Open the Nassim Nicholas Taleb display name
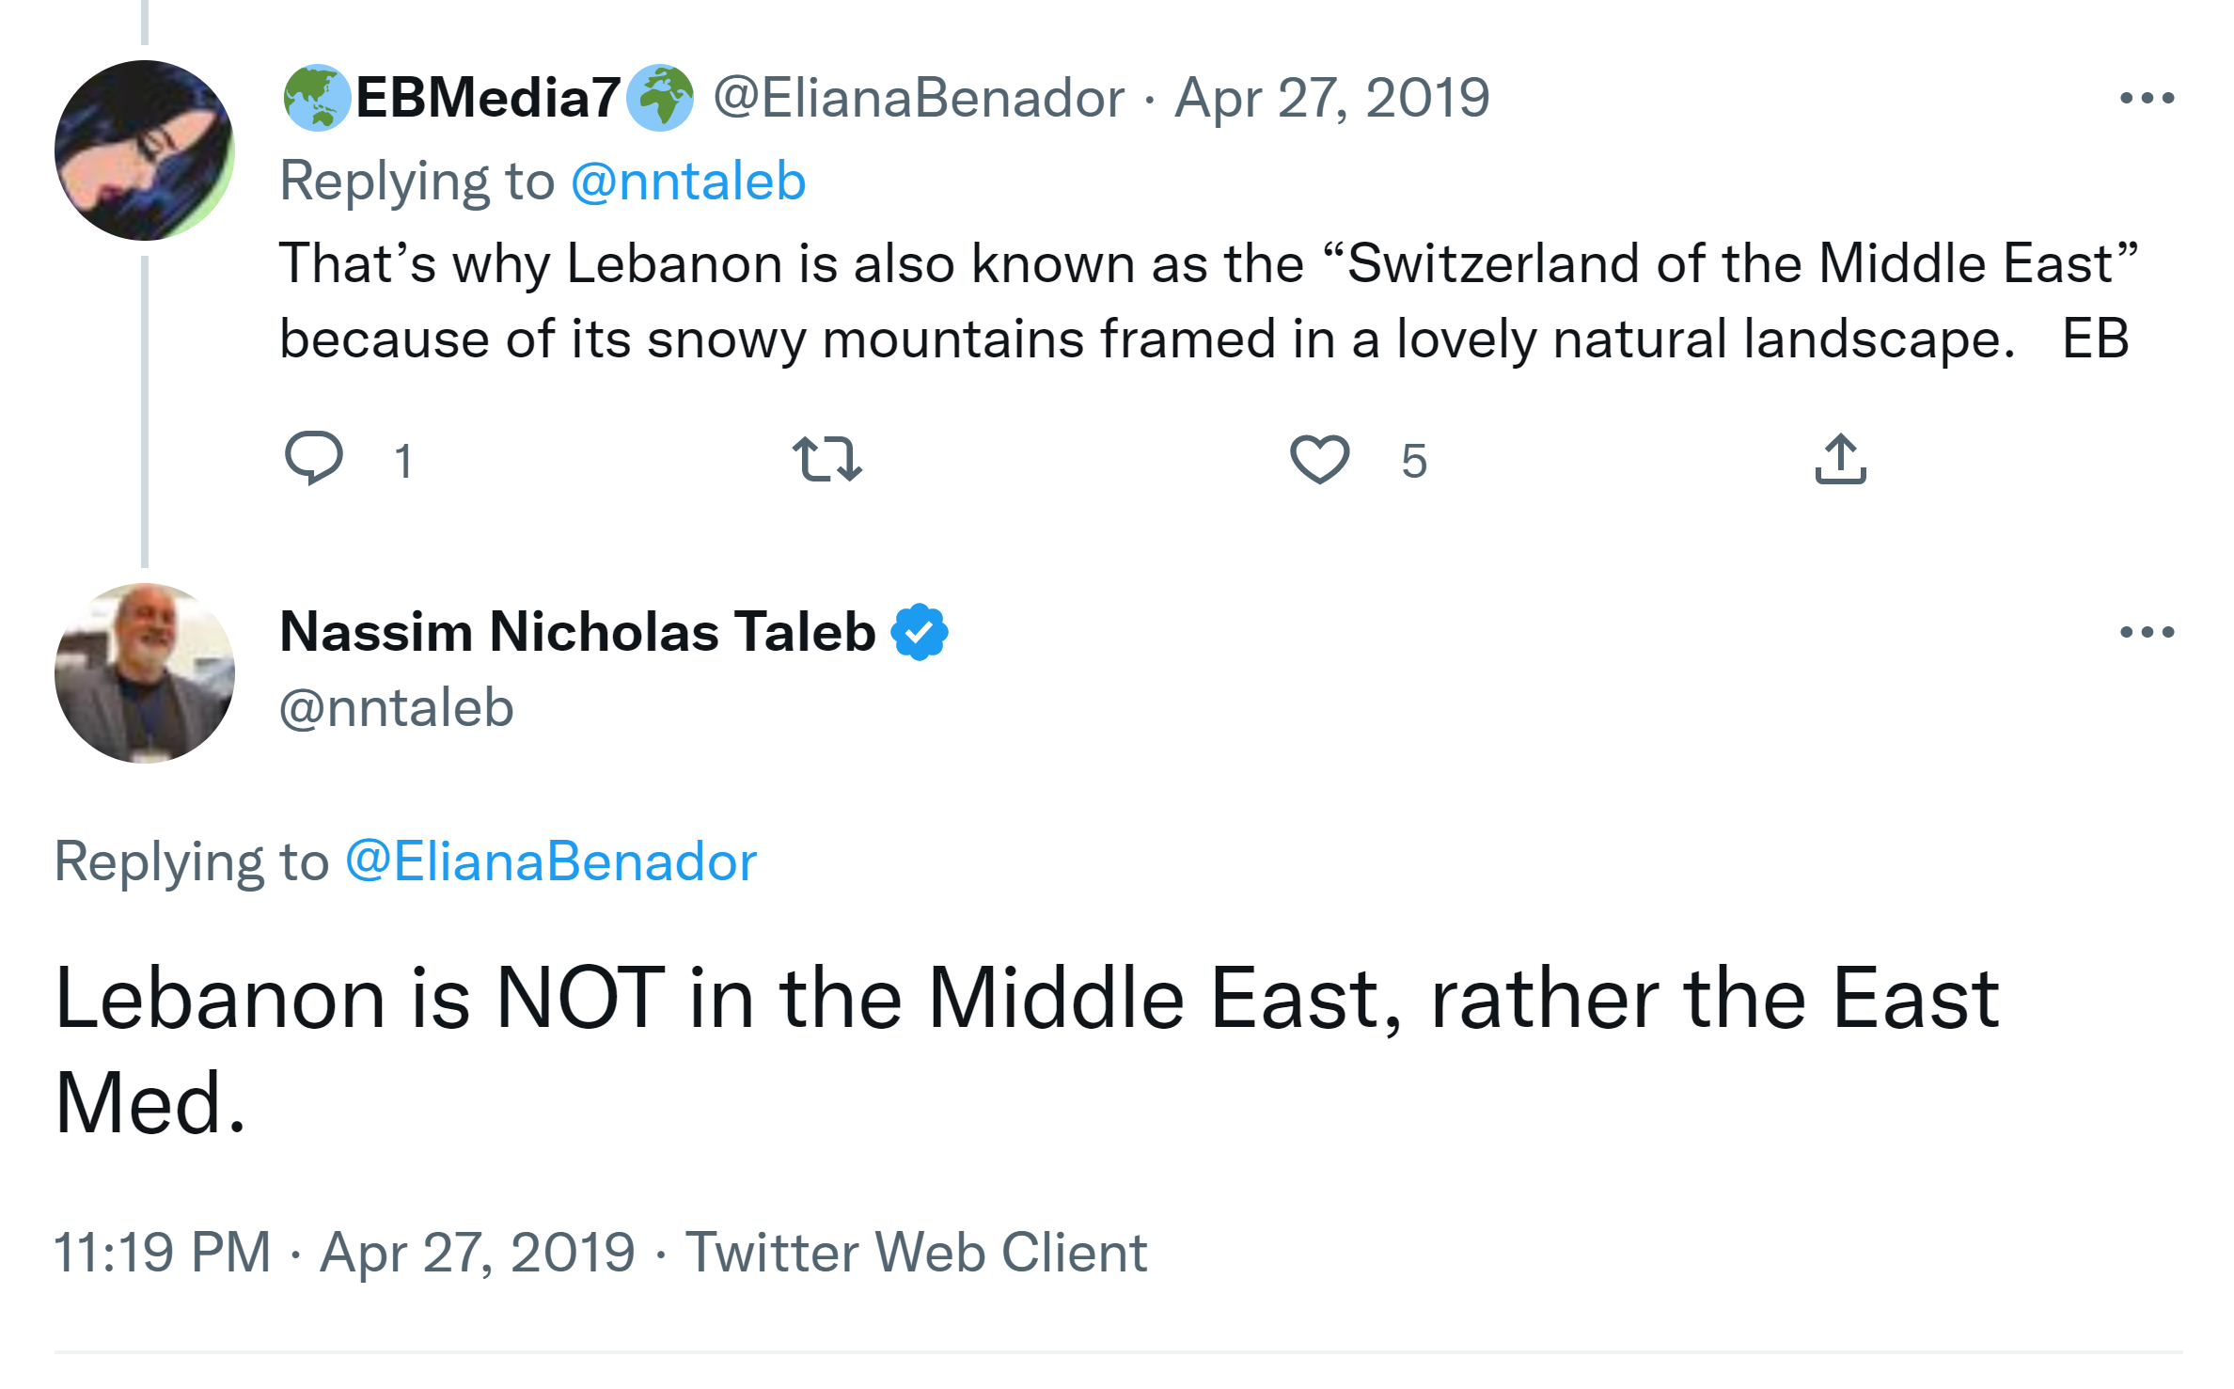Image resolution: width=2234 pixels, height=1389 pixels. pyautogui.click(x=577, y=632)
